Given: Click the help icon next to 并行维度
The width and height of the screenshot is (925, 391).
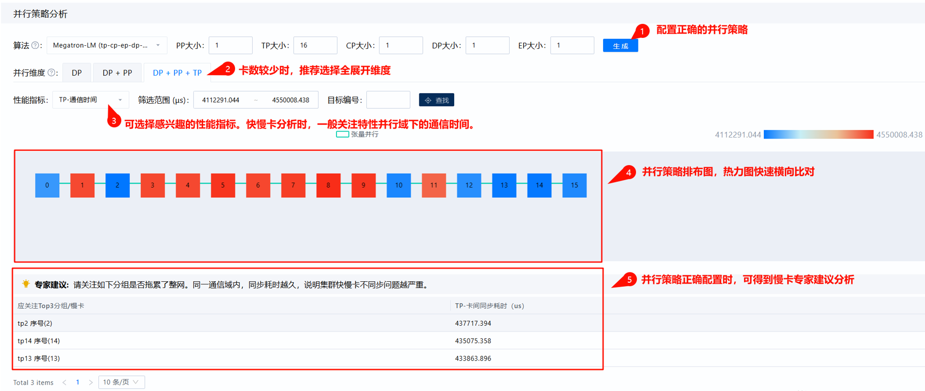Looking at the screenshot, I should coord(51,73).
